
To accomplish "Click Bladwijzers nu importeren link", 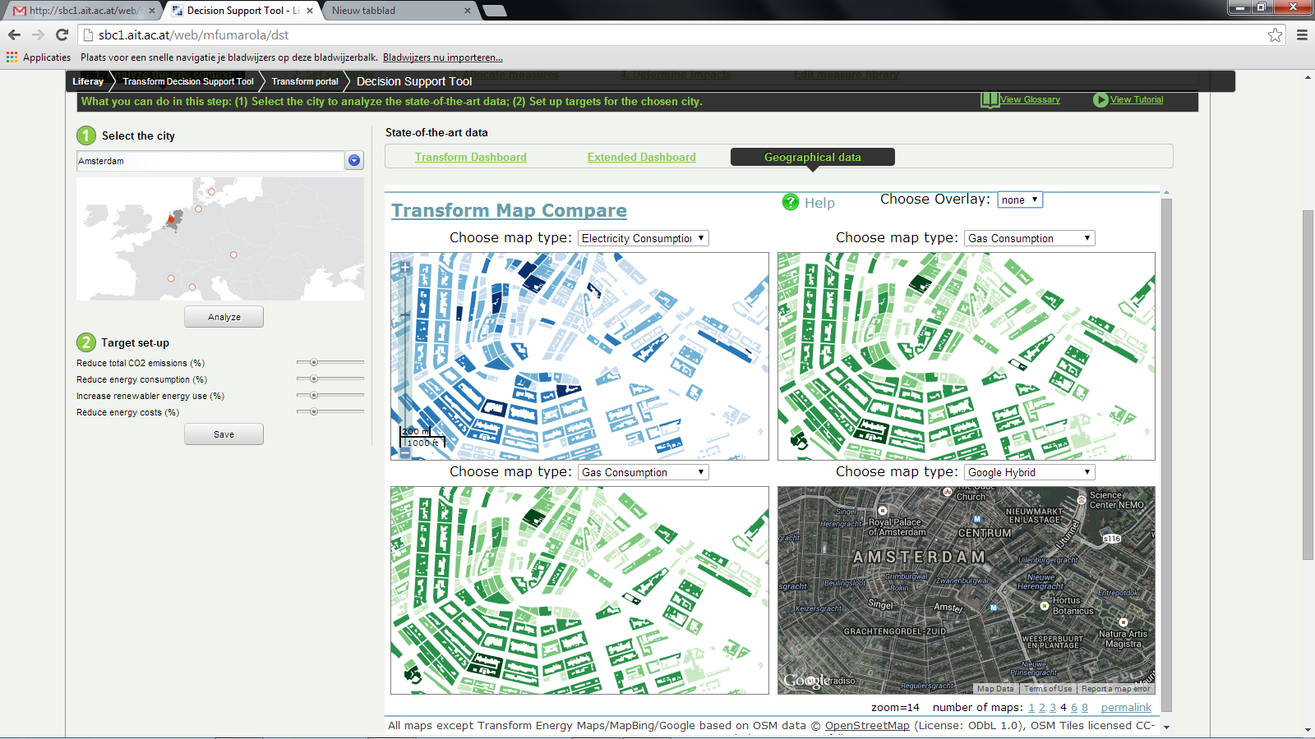I will coord(443,57).
